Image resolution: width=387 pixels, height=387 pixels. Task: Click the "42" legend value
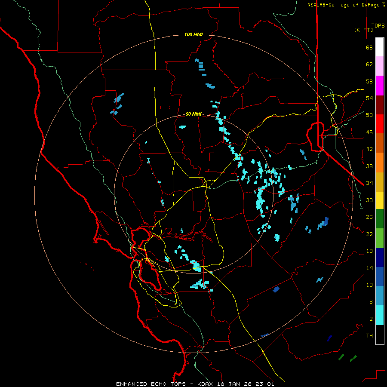coord(369,149)
